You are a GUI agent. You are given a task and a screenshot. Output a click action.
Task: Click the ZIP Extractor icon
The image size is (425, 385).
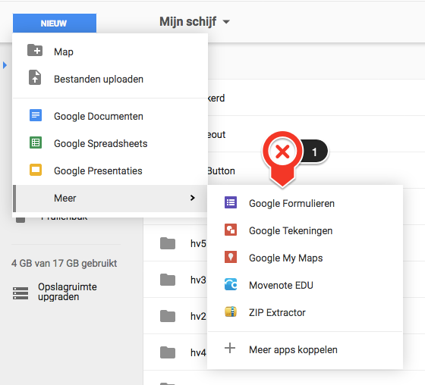[231, 311]
